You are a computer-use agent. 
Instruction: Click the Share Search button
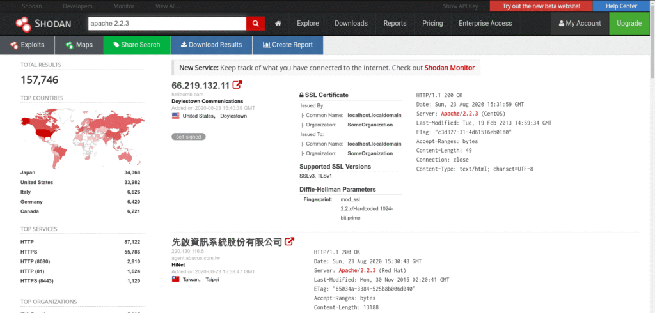coord(137,45)
